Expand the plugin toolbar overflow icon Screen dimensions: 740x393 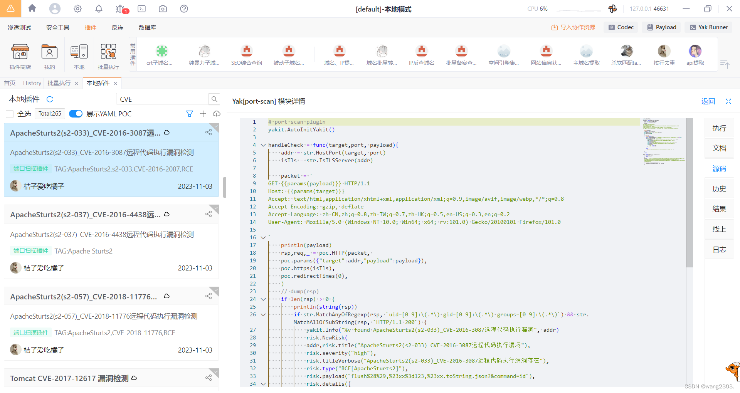[725, 64]
